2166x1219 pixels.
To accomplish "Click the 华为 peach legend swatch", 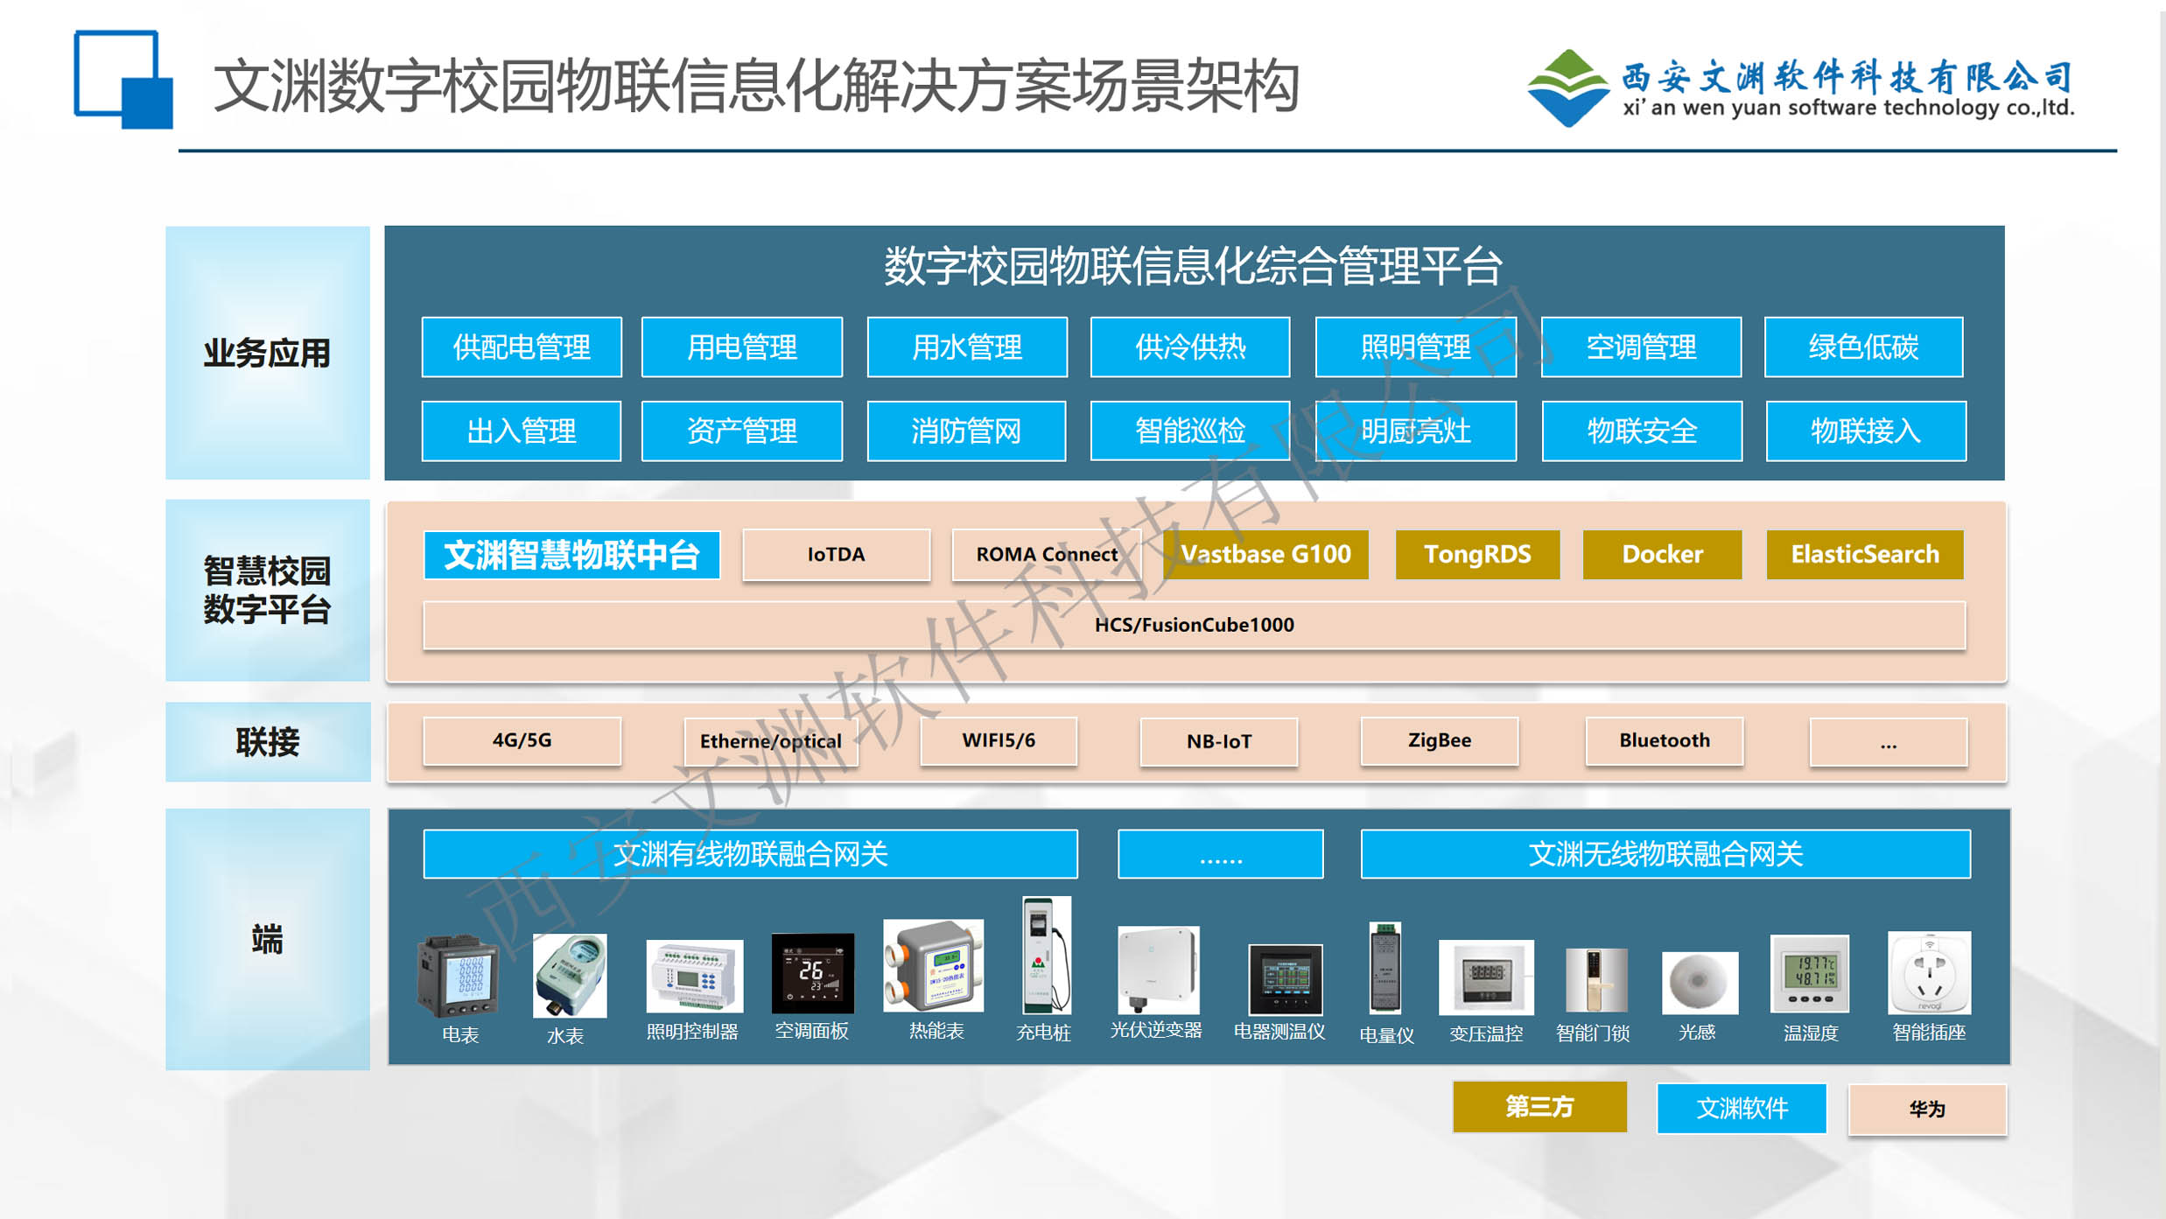I will pos(1927,1110).
